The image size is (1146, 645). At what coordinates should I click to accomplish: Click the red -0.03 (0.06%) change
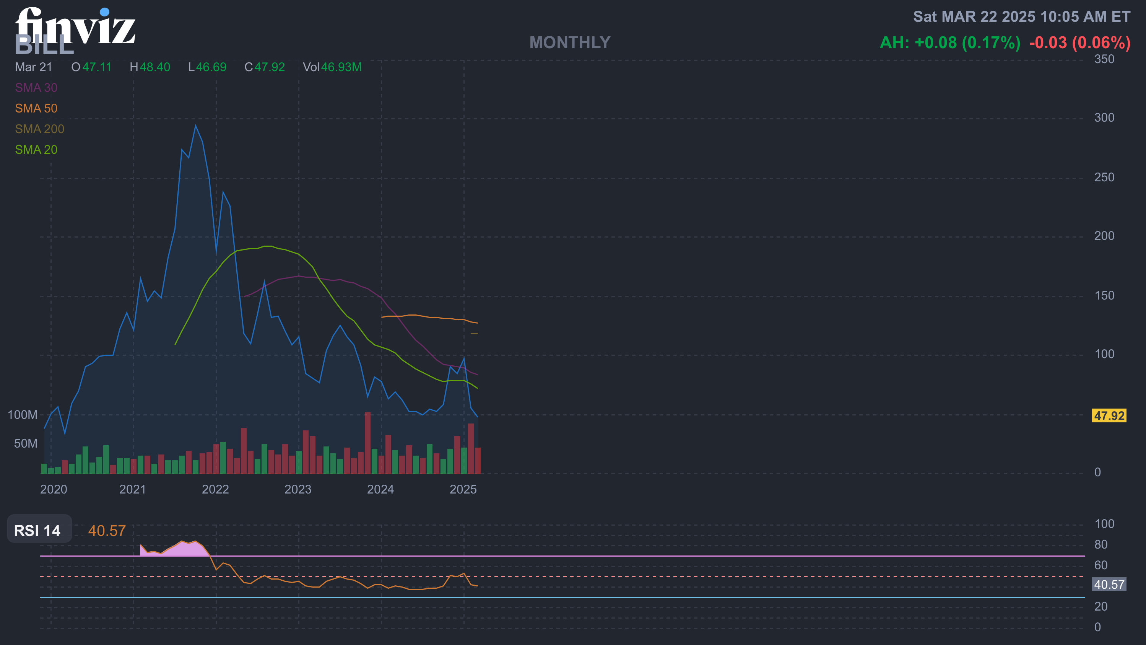click(1079, 43)
